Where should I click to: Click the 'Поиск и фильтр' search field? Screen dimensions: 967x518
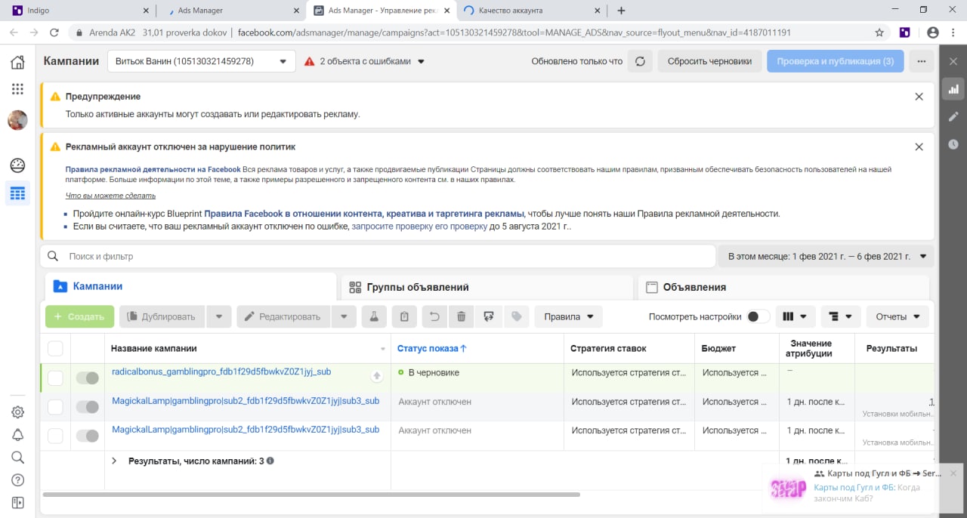point(378,256)
